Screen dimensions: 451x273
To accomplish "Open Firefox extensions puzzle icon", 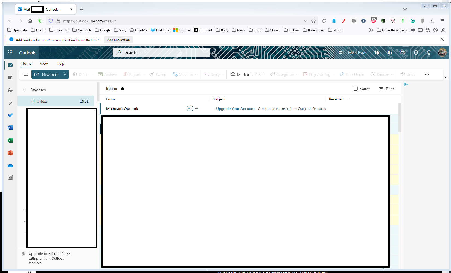I will 432,21.
